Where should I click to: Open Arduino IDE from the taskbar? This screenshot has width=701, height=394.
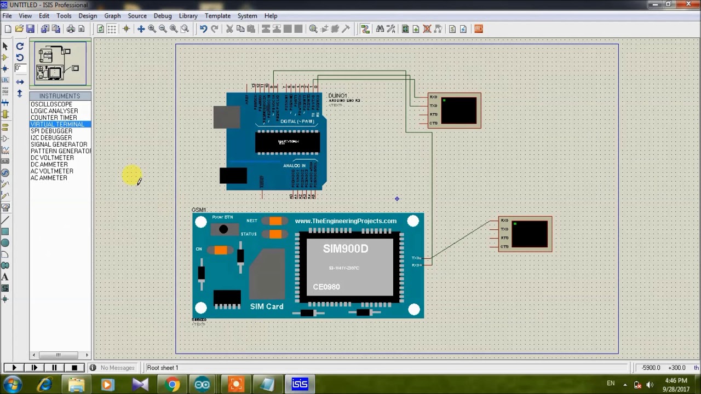(x=202, y=385)
